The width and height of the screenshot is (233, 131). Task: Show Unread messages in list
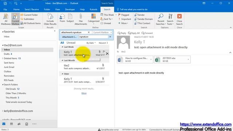pos(71,43)
